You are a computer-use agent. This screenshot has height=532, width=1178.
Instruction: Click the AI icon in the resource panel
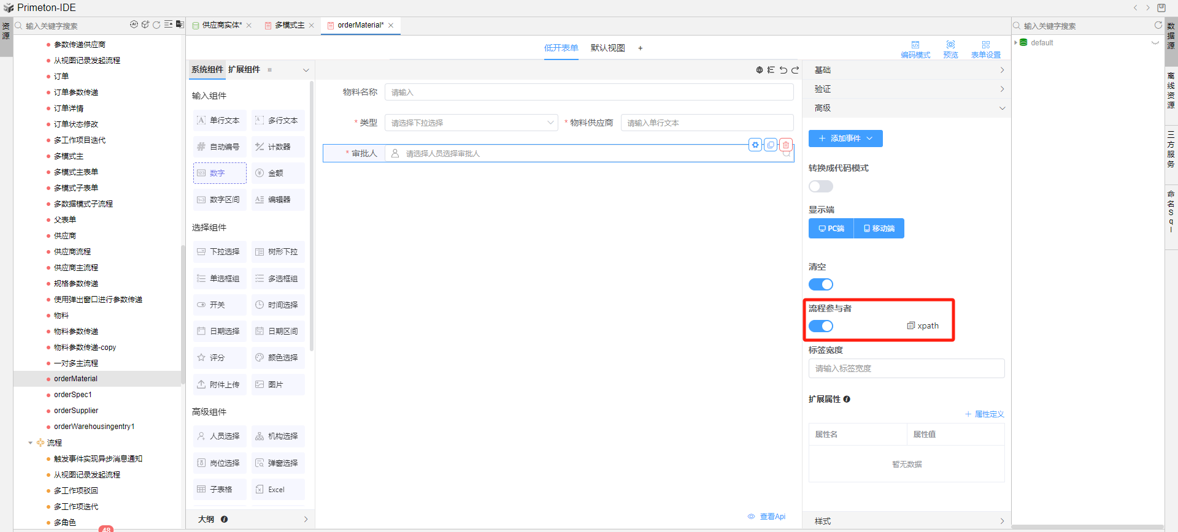(x=134, y=25)
